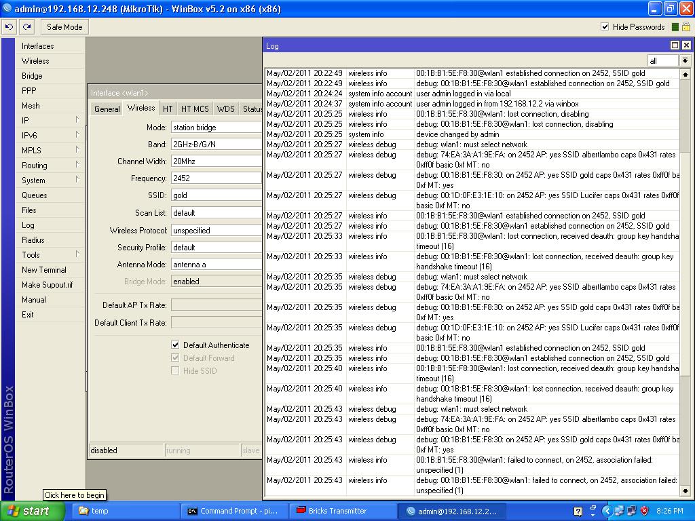
Task: Maximize the Log window
Action: tap(675, 45)
